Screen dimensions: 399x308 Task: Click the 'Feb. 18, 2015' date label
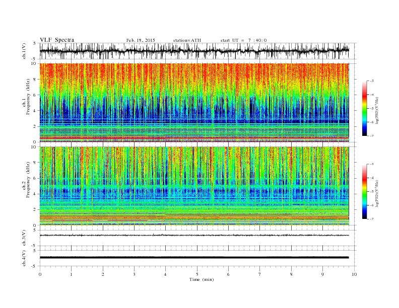(x=141, y=40)
